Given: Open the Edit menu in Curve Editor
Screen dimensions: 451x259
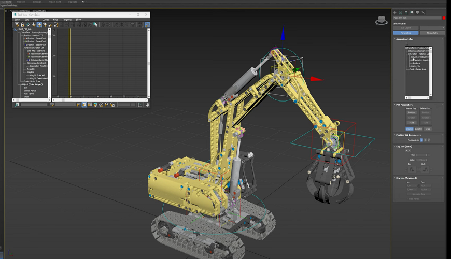Looking at the screenshot, I should coord(26,20).
